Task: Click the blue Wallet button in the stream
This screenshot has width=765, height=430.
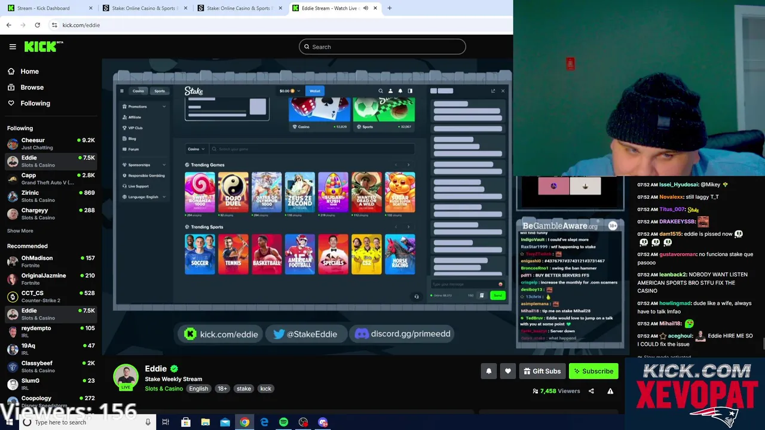Action: pos(315,91)
